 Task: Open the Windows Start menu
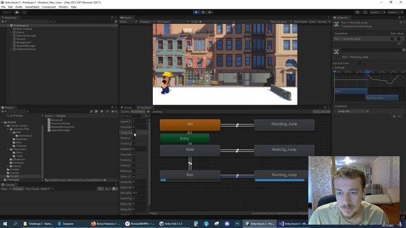click(4, 224)
